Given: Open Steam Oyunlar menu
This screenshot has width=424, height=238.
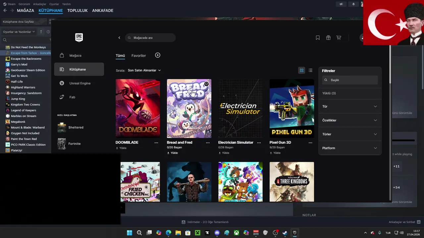Looking at the screenshot, I should point(54,4).
